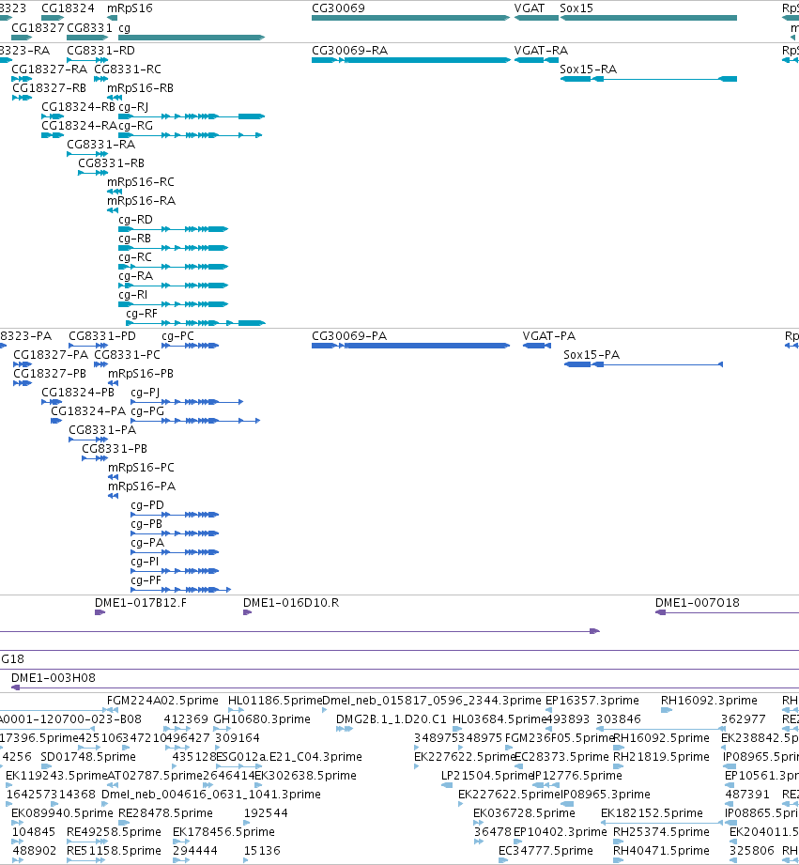Click the cg-PJ protein label
Viewport: 799px width, 865px height.
[x=145, y=393]
